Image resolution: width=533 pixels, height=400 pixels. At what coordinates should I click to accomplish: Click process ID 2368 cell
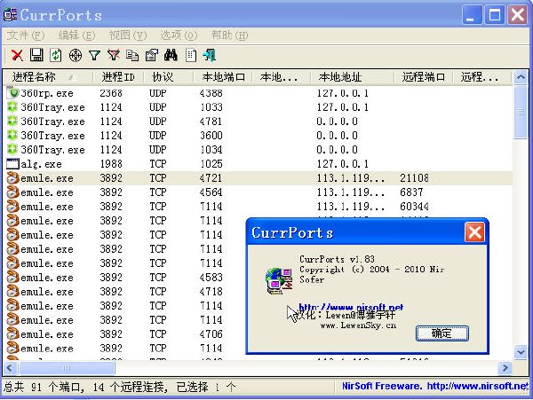[111, 93]
